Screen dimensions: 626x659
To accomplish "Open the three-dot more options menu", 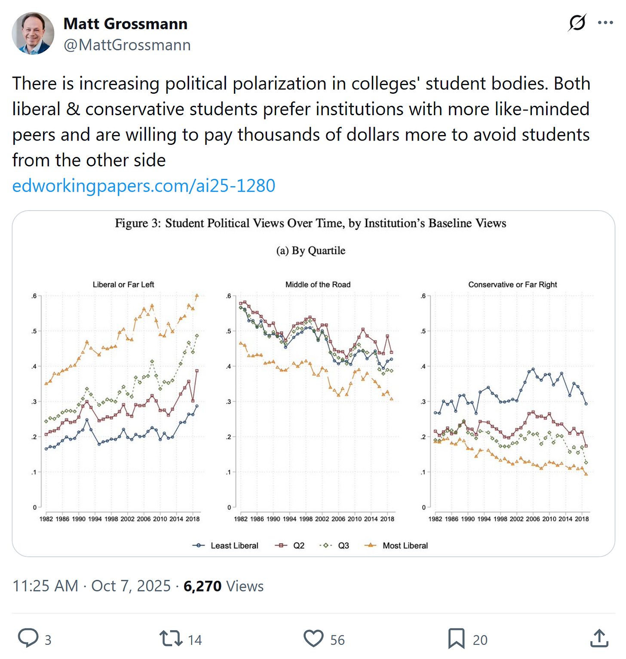I will 605,22.
